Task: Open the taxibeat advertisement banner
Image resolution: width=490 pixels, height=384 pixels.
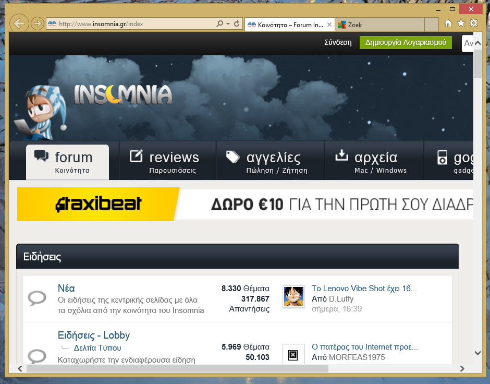Action: (x=246, y=204)
